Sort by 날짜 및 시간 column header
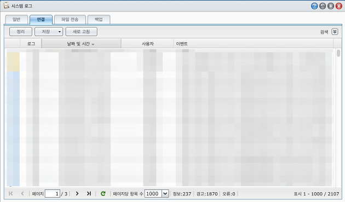 (x=81, y=44)
